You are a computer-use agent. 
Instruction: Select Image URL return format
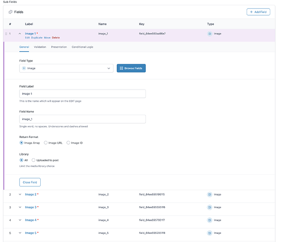(x=46, y=143)
